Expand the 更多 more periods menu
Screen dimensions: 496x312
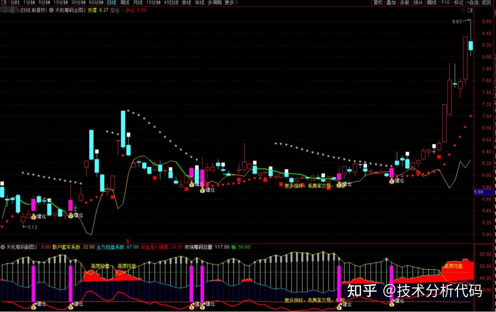231,2
